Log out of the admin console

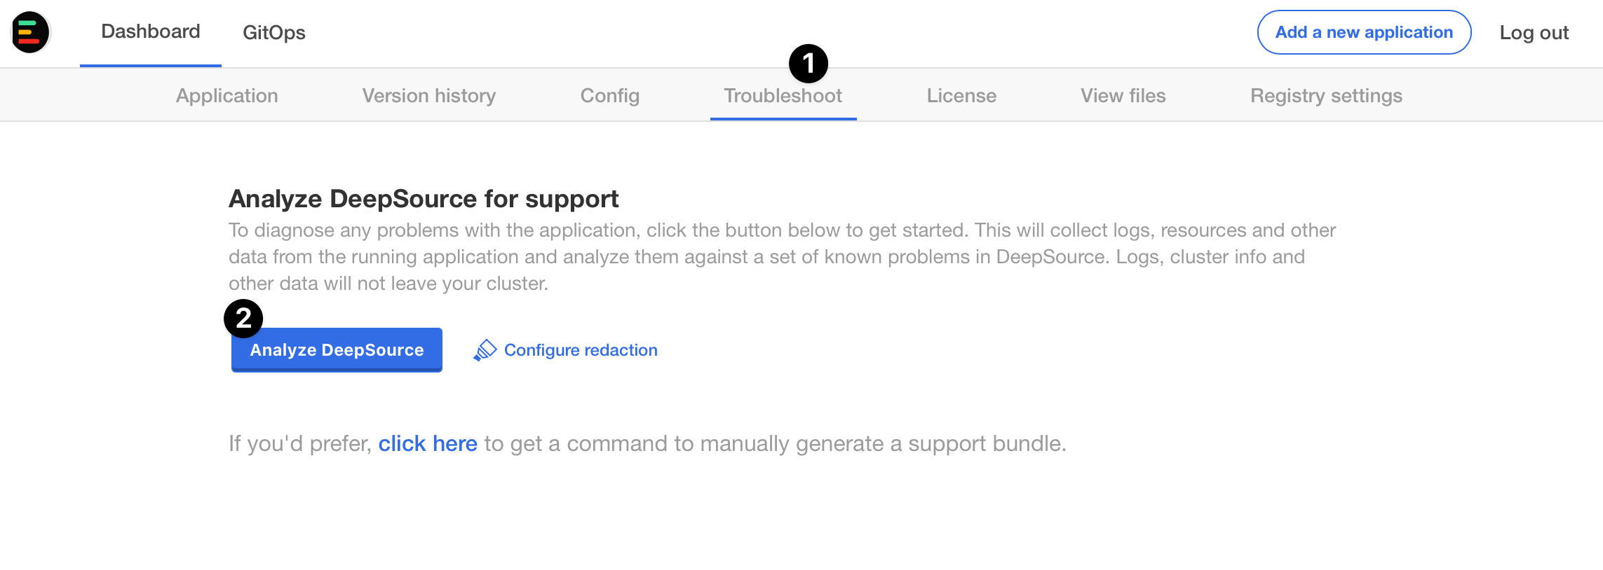(1534, 32)
